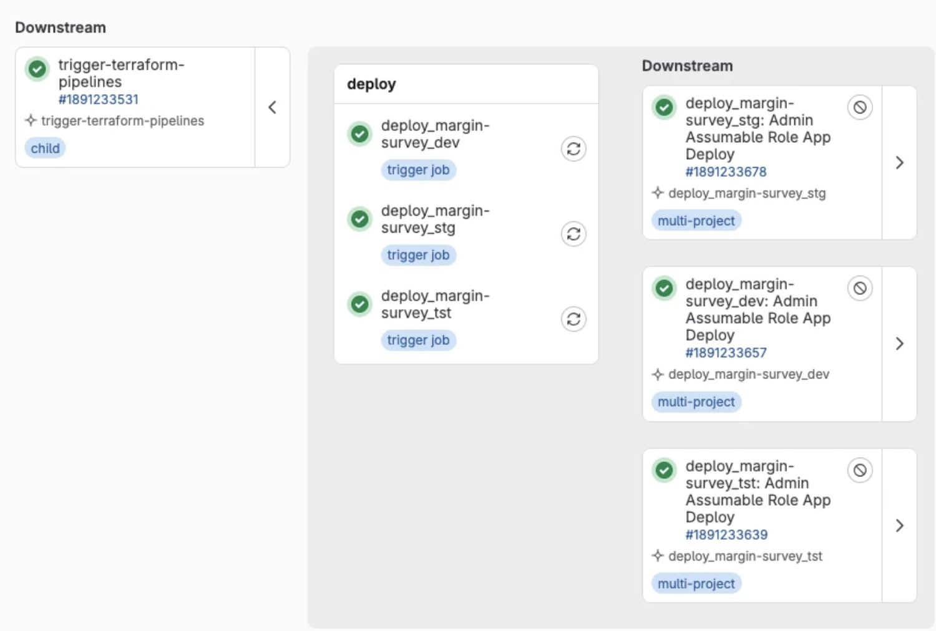Click the project icon beside deploy_margin-survey_stg
The image size is (936, 631).
point(658,193)
